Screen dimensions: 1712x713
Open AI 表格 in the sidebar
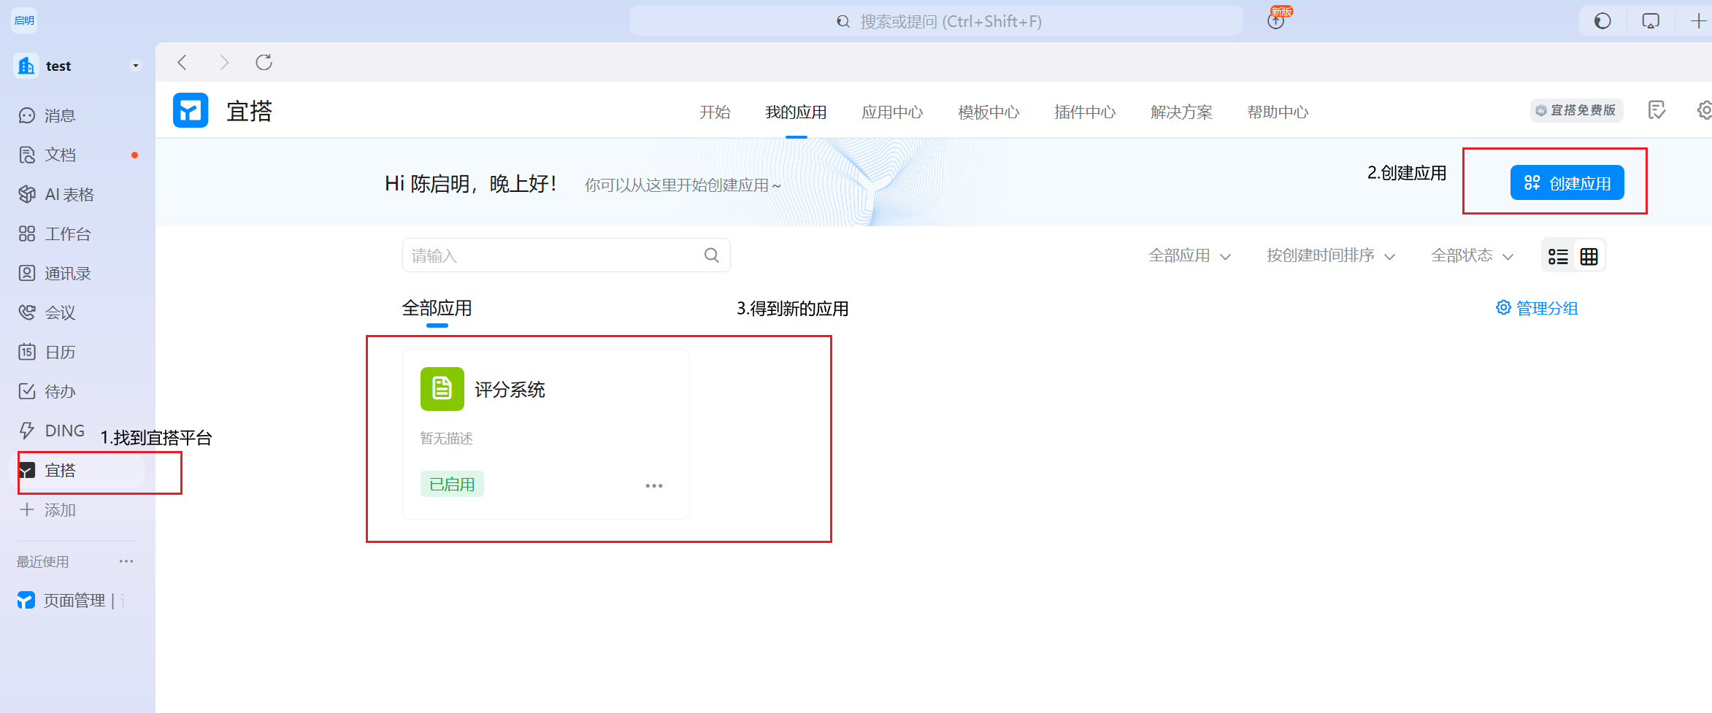[x=69, y=194]
